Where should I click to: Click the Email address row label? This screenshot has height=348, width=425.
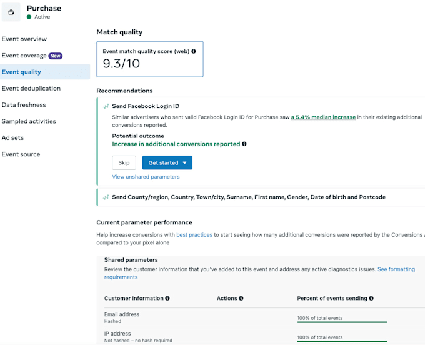click(122, 314)
